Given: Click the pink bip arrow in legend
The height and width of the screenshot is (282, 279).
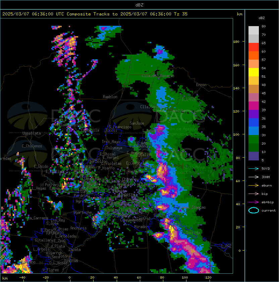Looking at the screenshot, I should pyautogui.click(x=254, y=194).
